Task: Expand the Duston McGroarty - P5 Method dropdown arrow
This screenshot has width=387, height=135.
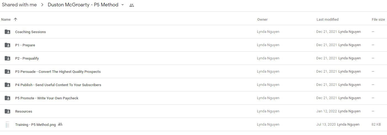Action: 123,5
